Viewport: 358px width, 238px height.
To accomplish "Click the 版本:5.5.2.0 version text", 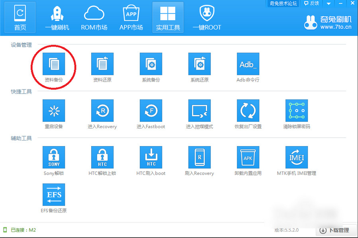I will [286, 230].
